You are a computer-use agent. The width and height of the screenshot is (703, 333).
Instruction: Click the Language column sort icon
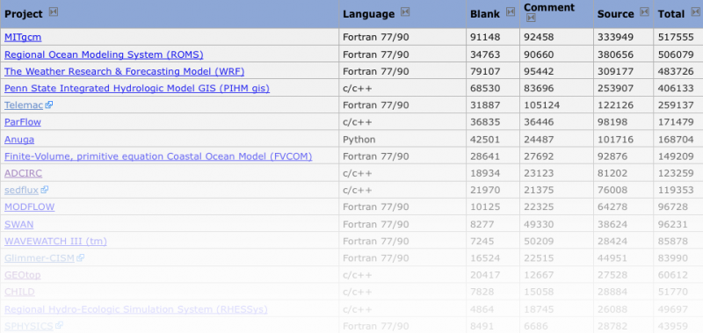coord(405,12)
